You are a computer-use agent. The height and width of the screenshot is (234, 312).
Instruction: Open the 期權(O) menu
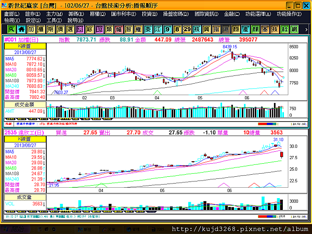point(98,14)
